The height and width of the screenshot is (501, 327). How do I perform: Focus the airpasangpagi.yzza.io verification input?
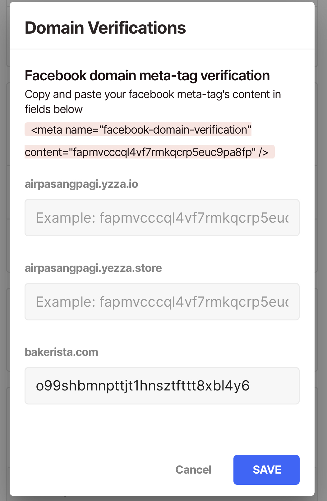162,218
